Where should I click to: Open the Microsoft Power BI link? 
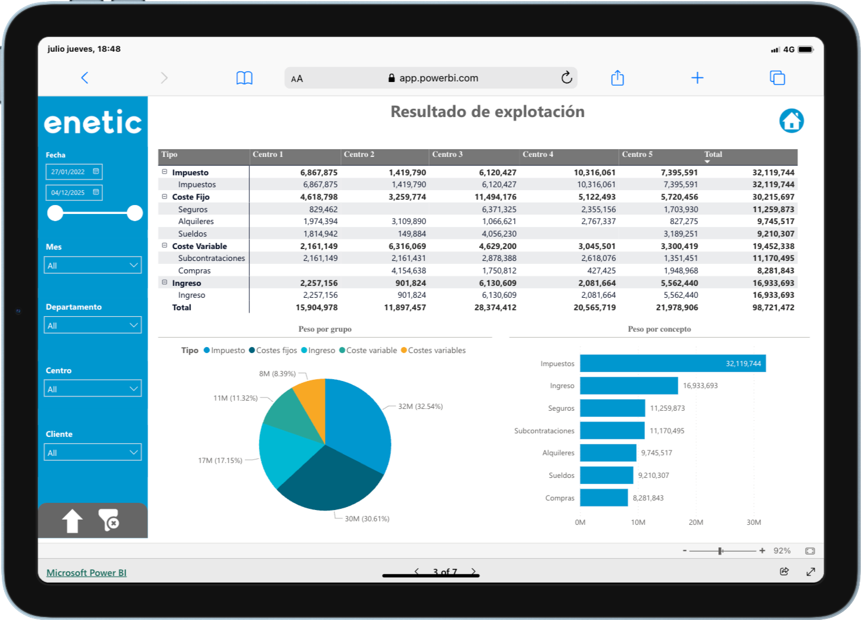tap(86, 572)
